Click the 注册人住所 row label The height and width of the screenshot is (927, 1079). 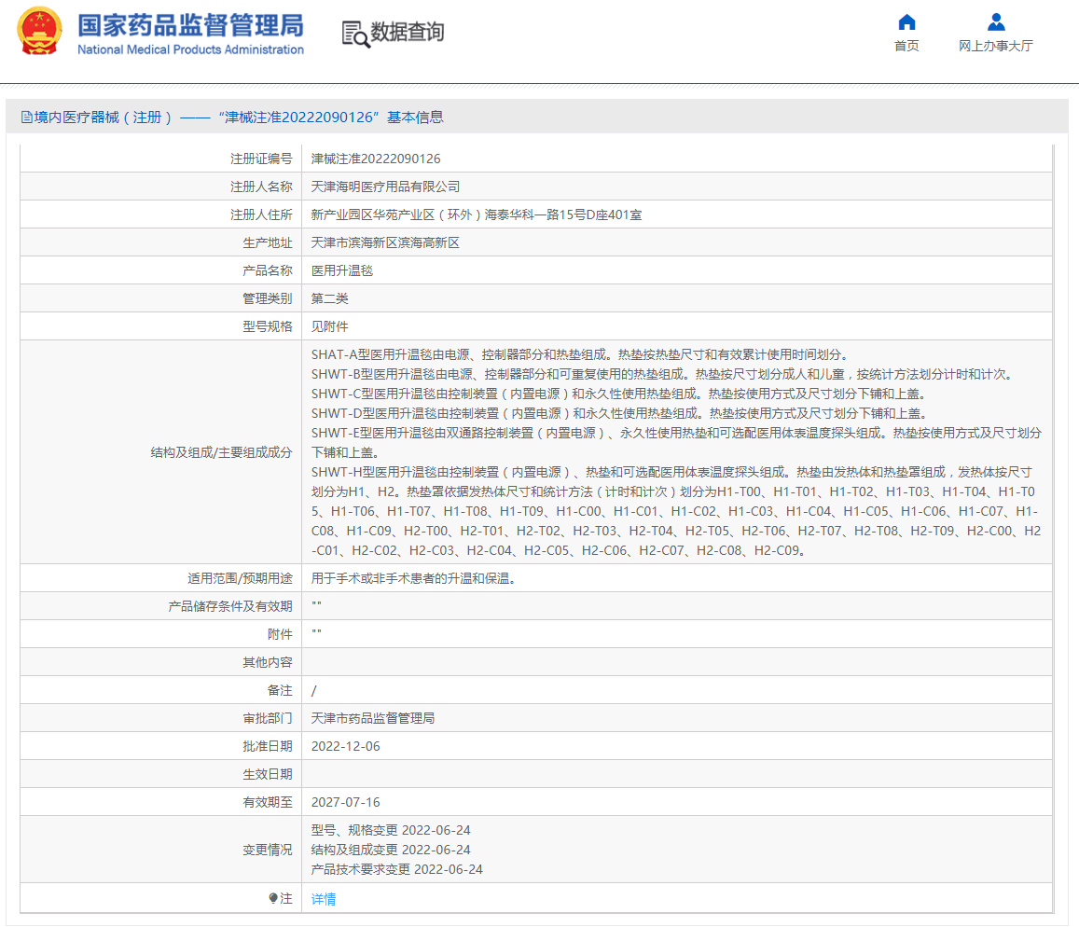pos(261,214)
